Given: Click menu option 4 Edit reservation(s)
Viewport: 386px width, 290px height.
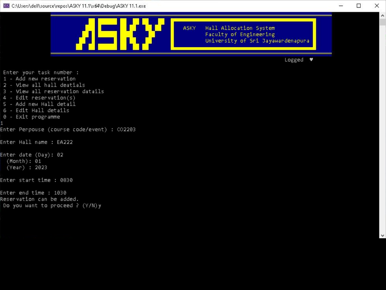Looking at the screenshot, I should tap(40, 98).
